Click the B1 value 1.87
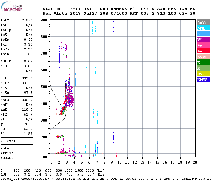 coord(28,134)
